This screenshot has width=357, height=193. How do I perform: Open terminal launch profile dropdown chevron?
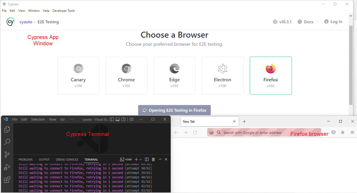pyautogui.click(x=141, y=159)
